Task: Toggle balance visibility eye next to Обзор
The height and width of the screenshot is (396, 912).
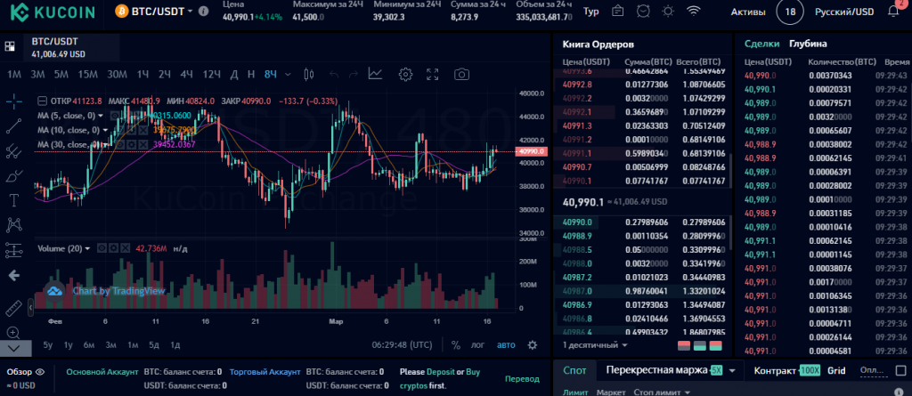Action: (x=38, y=371)
